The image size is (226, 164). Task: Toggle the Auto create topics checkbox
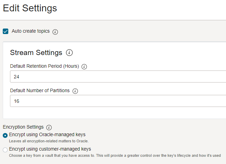click(x=6, y=31)
